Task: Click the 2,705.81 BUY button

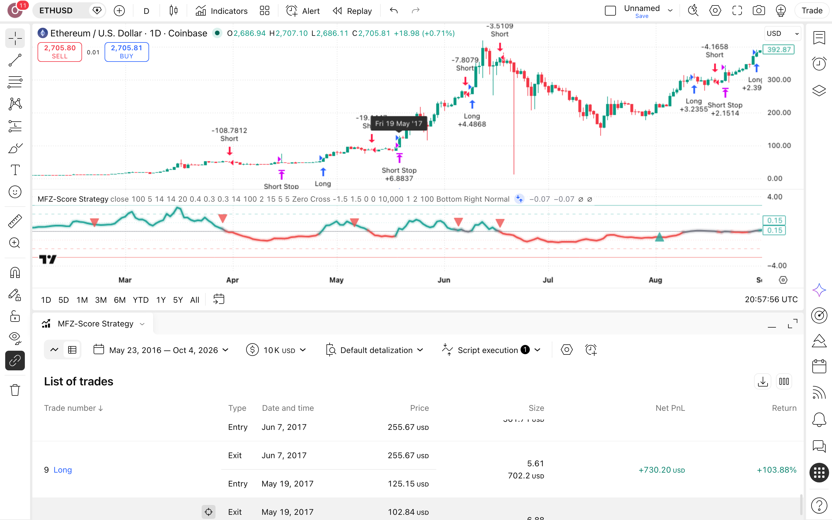Action: click(x=127, y=52)
